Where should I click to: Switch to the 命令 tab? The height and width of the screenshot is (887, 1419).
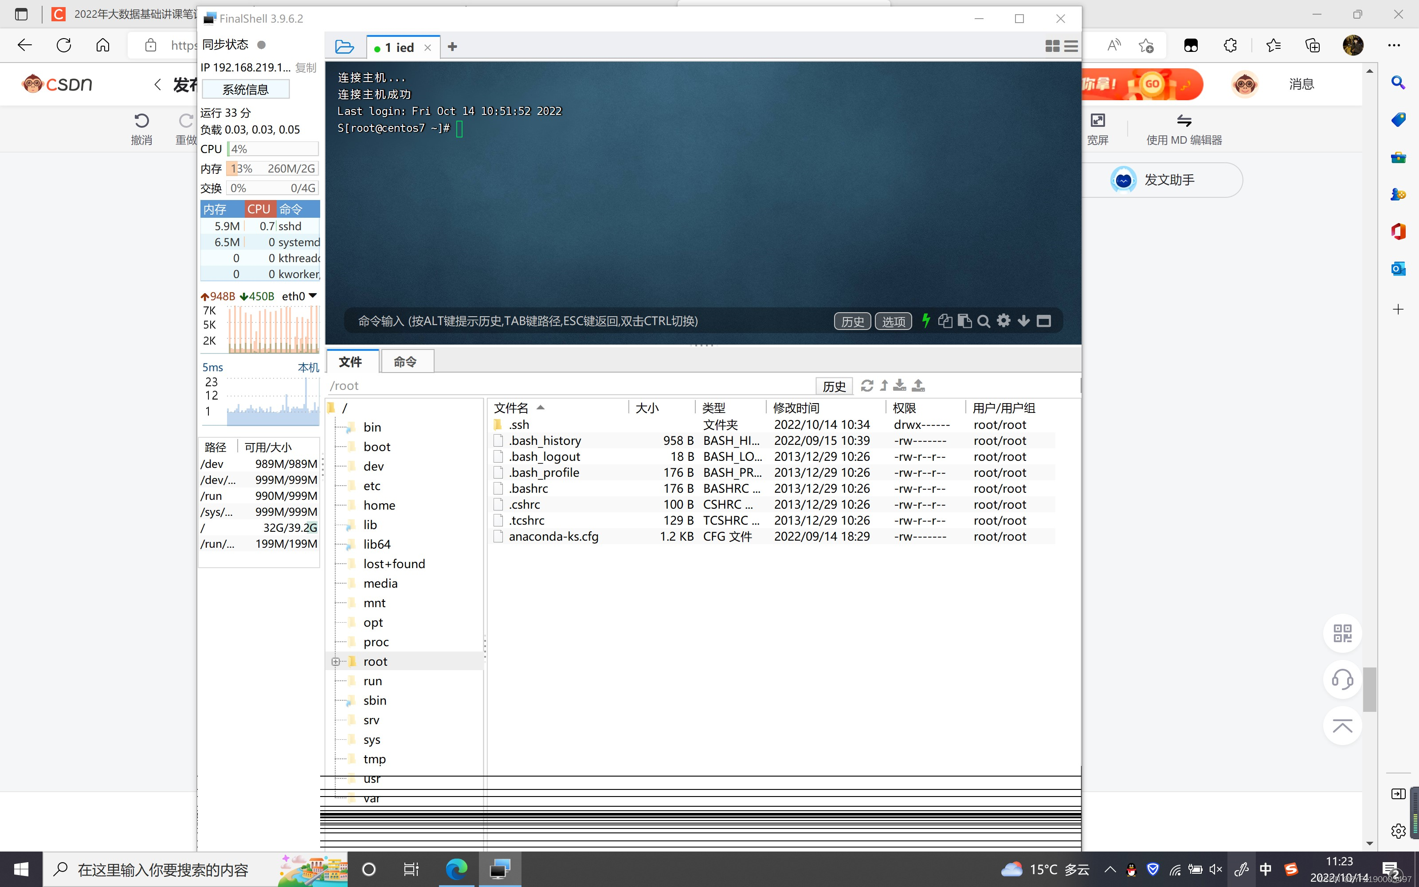406,362
